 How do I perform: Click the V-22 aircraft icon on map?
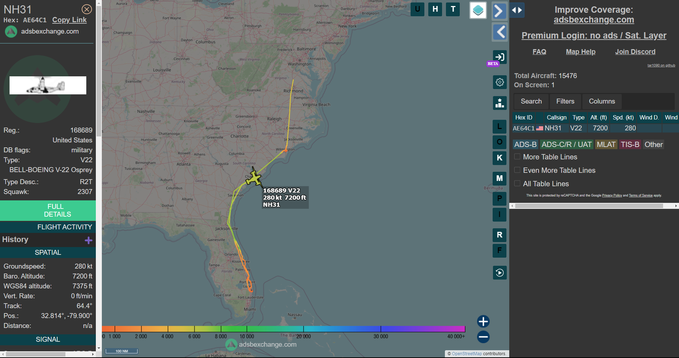point(254,177)
